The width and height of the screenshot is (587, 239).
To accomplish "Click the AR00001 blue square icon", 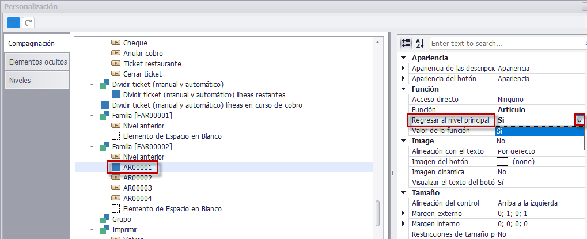I will click(x=116, y=168).
